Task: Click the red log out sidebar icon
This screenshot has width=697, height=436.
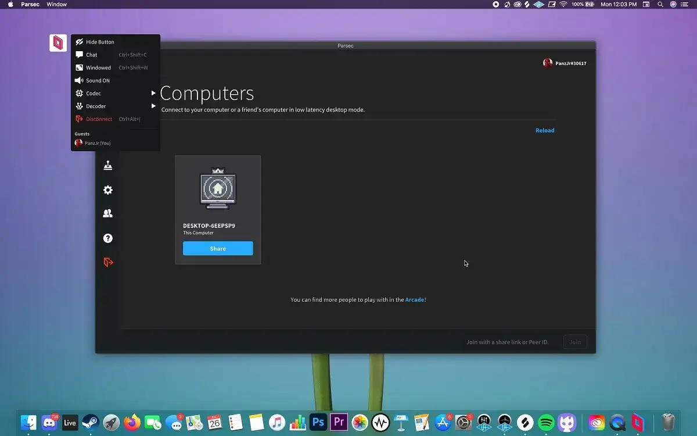Action: (x=108, y=263)
